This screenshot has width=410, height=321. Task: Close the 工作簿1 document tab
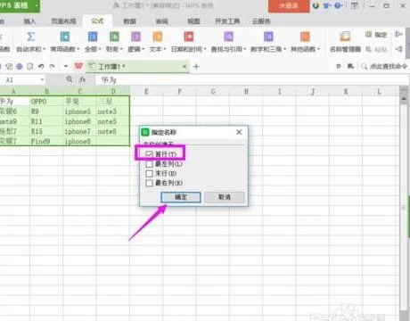pos(184,67)
